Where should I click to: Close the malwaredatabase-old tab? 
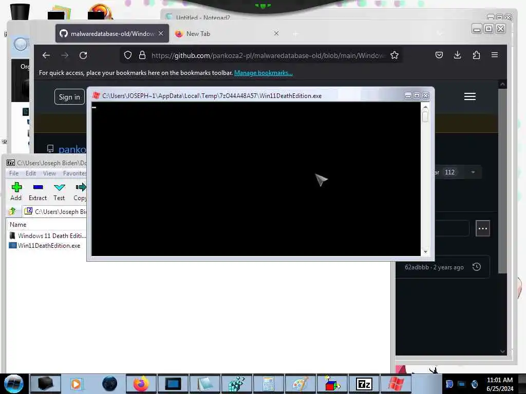(x=161, y=33)
